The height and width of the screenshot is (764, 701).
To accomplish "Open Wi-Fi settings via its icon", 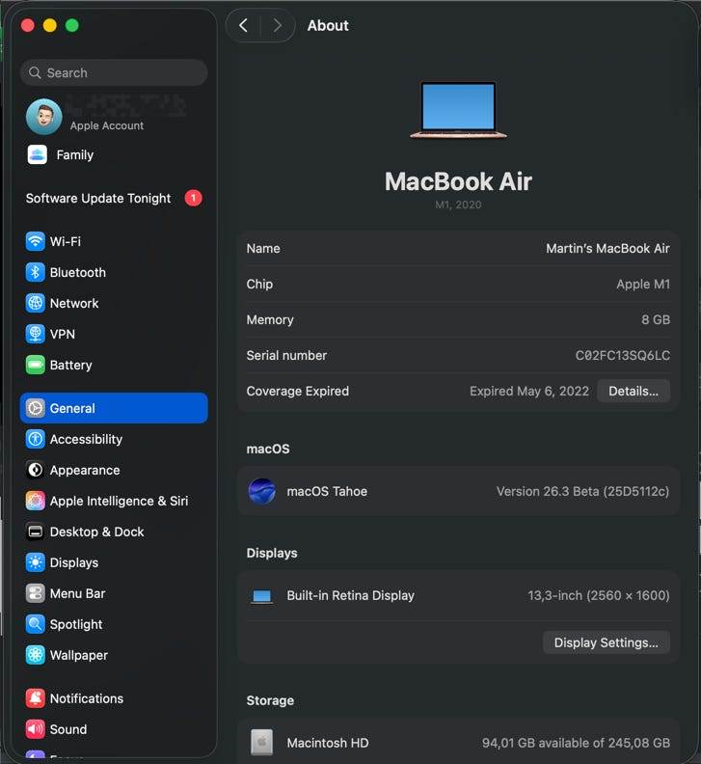I will [36, 241].
